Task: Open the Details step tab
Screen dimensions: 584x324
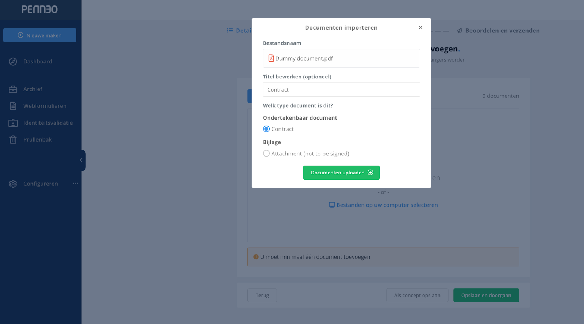Action: [x=239, y=31]
